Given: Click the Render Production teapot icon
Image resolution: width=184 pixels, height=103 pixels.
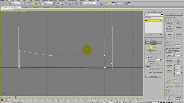Looking at the screenshot, I should coord(133,4).
